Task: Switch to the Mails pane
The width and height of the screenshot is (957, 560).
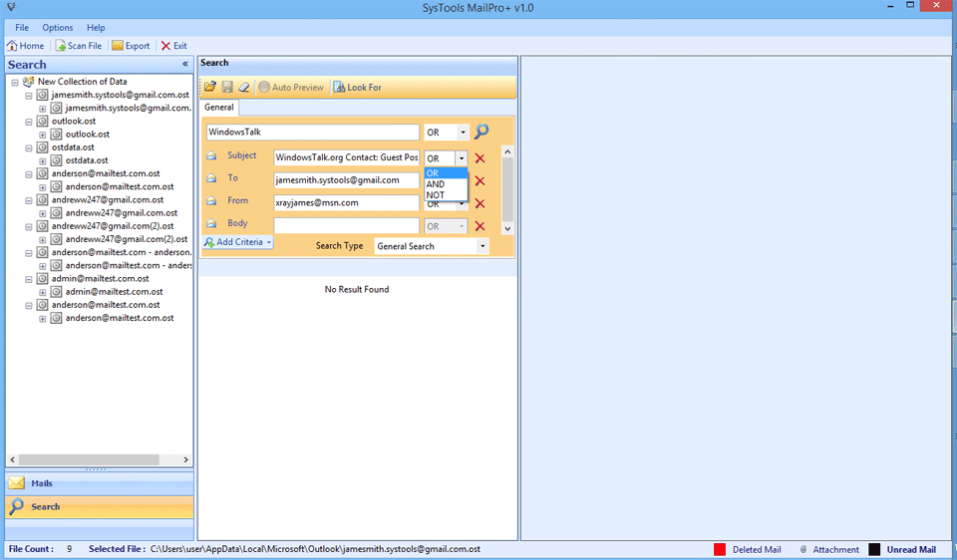Action: point(100,483)
